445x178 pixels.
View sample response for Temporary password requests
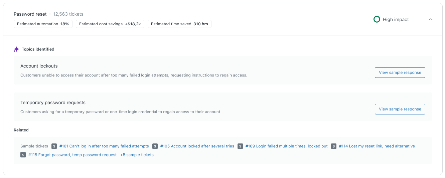click(x=400, y=109)
